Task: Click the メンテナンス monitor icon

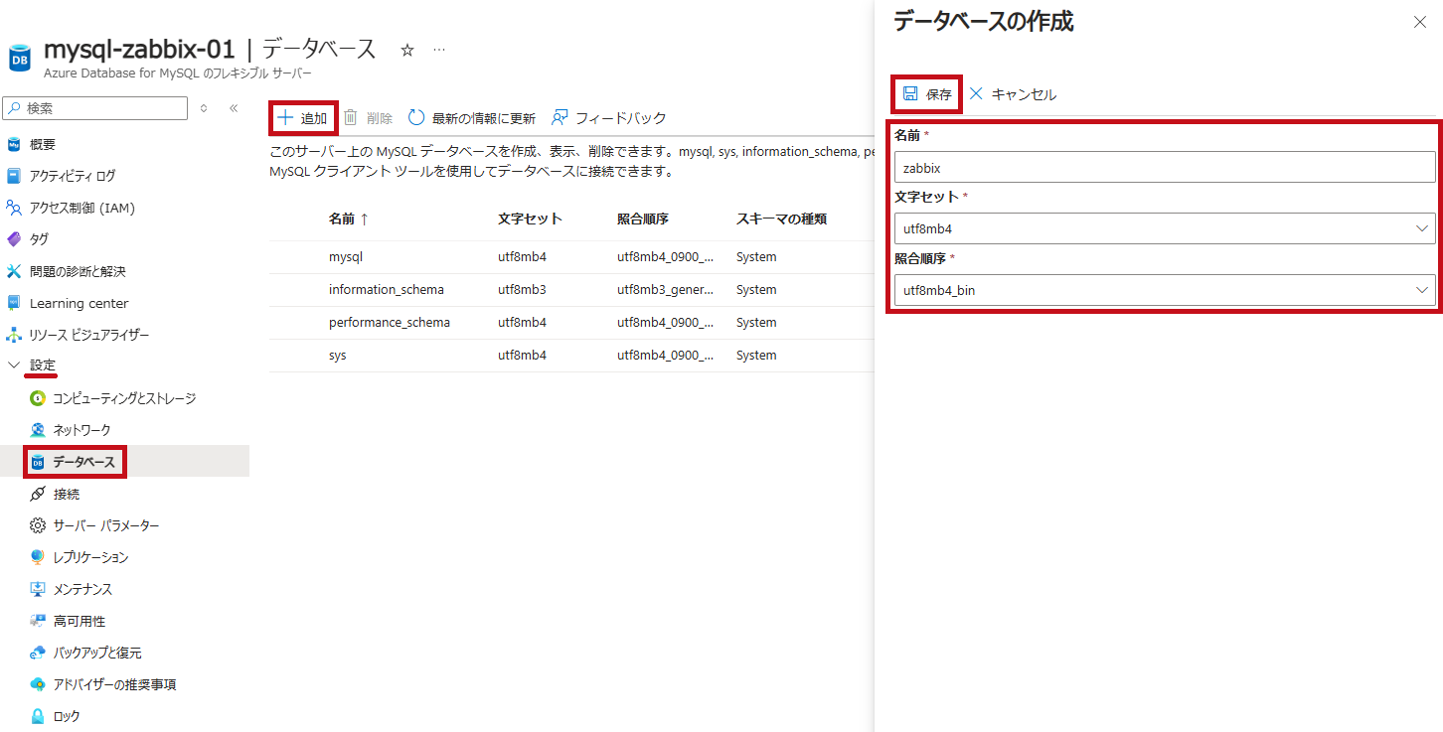Action: 38,589
